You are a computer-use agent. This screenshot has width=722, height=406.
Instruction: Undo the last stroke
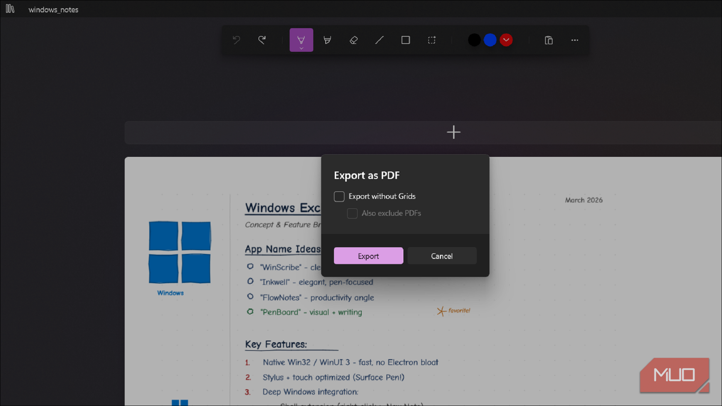[236, 40]
